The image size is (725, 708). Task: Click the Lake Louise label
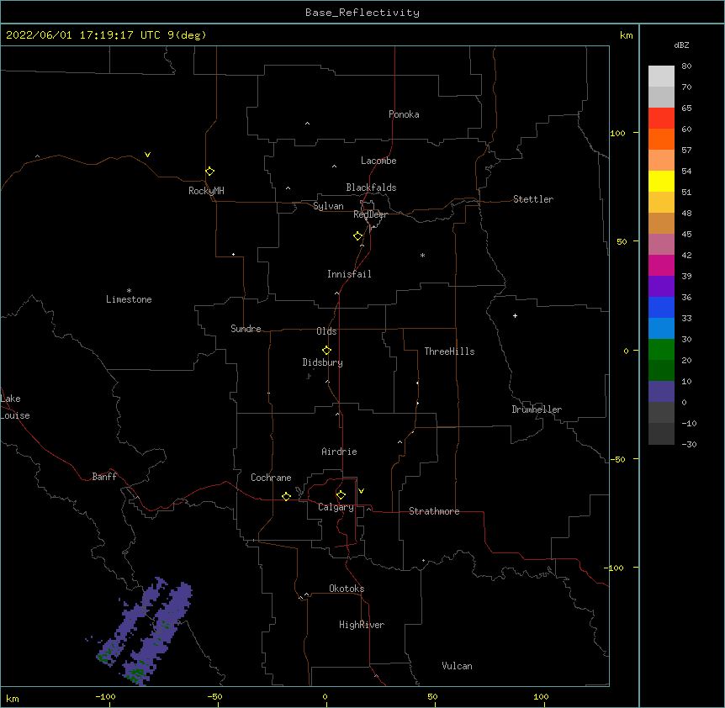15,407
